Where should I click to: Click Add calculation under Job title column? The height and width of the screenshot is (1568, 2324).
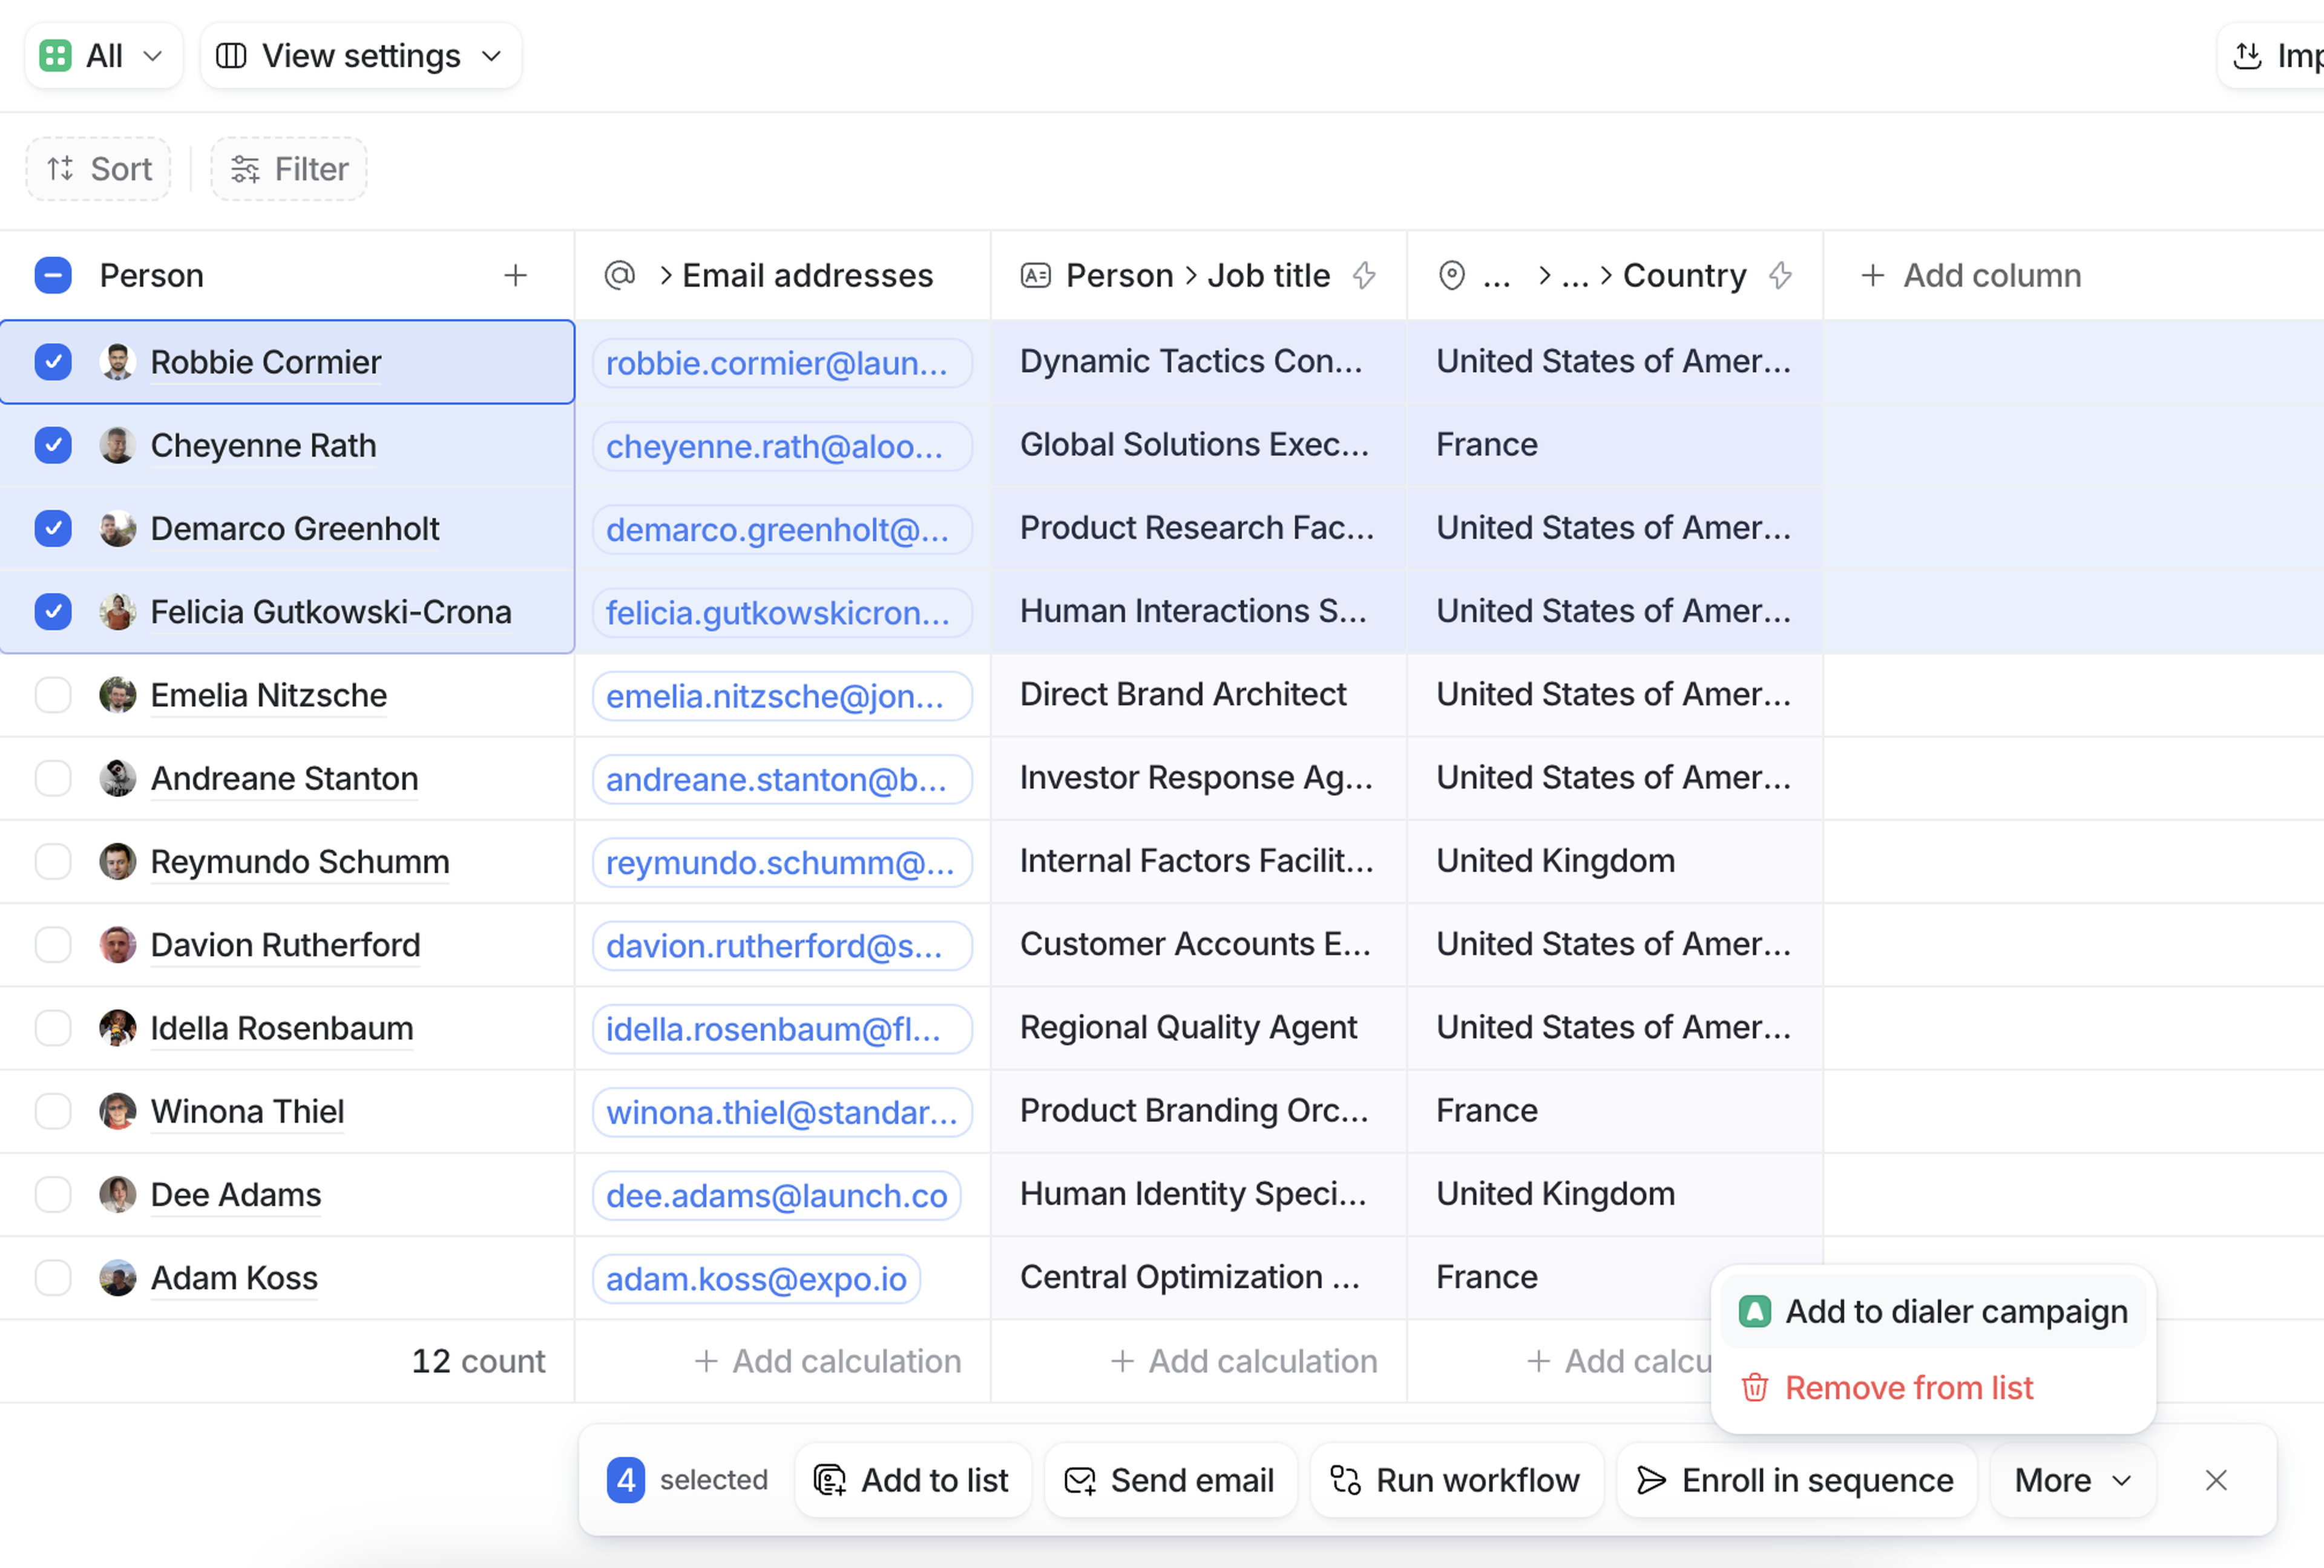[x=1244, y=1361]
